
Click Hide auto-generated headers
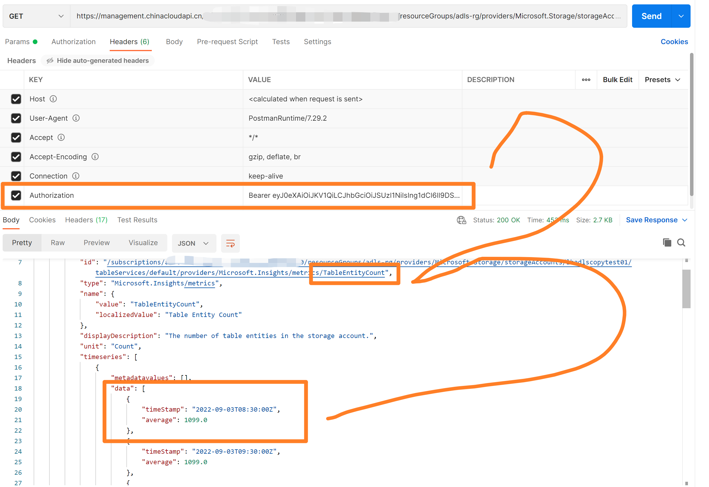[98, 61]
